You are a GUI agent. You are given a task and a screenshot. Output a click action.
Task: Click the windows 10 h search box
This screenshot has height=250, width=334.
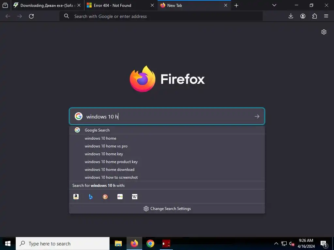point(167,116)
